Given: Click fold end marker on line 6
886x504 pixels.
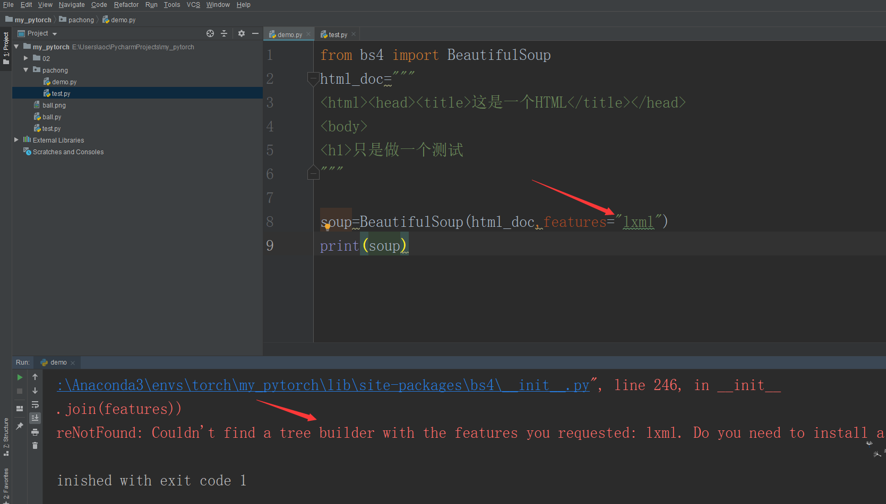Looking at the screenshot, I should click(x=313, y=173).
